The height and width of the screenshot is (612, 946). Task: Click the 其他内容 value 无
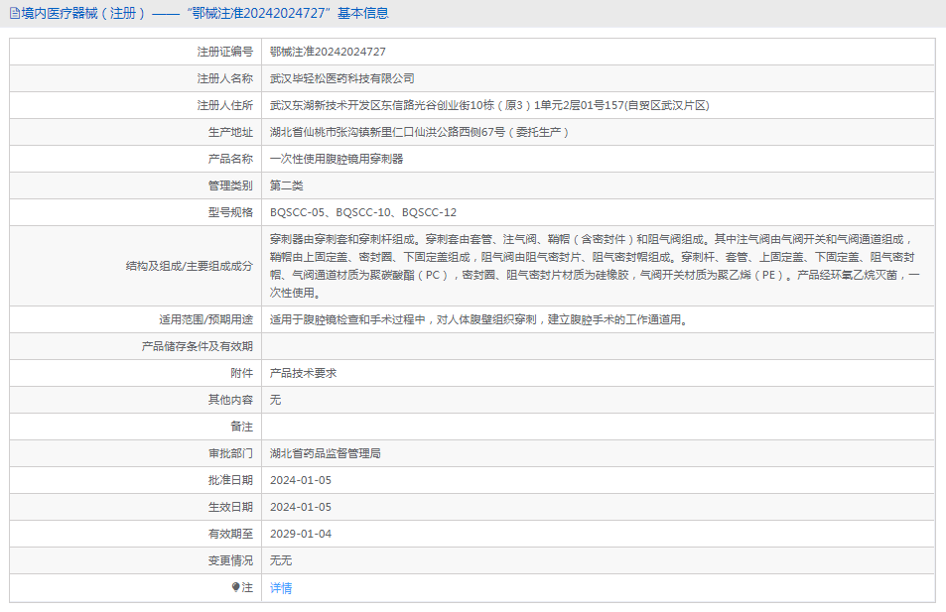(x=275, y=400)
